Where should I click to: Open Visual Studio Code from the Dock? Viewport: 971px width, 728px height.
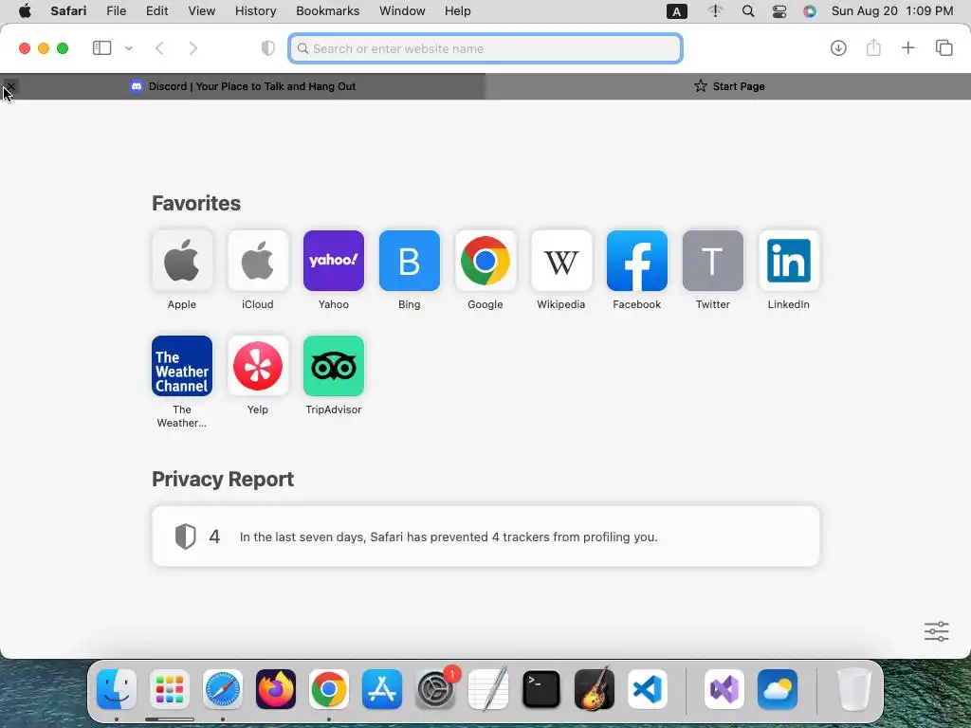(x=648, y=689)
